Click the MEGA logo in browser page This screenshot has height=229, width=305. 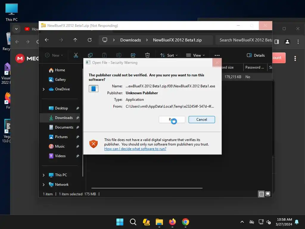27,58
